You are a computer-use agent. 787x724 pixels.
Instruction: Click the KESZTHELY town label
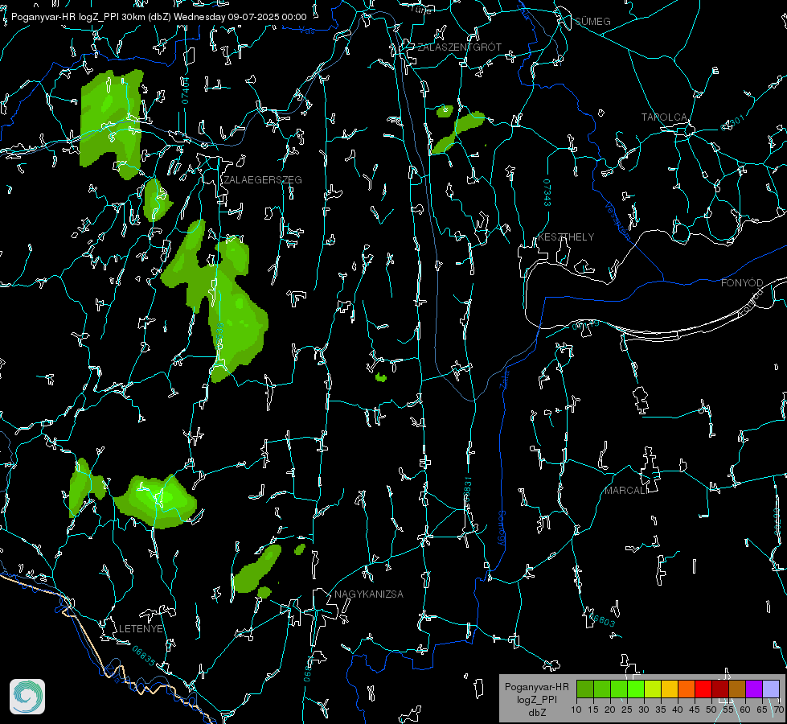coord(566,237)
